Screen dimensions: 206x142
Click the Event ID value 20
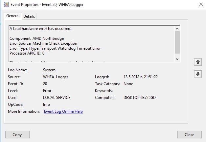click(x=45, y=84)
